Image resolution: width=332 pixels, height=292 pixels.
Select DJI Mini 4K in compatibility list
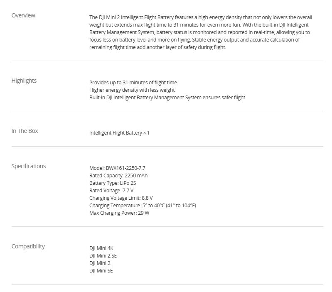tap(101, 248)
